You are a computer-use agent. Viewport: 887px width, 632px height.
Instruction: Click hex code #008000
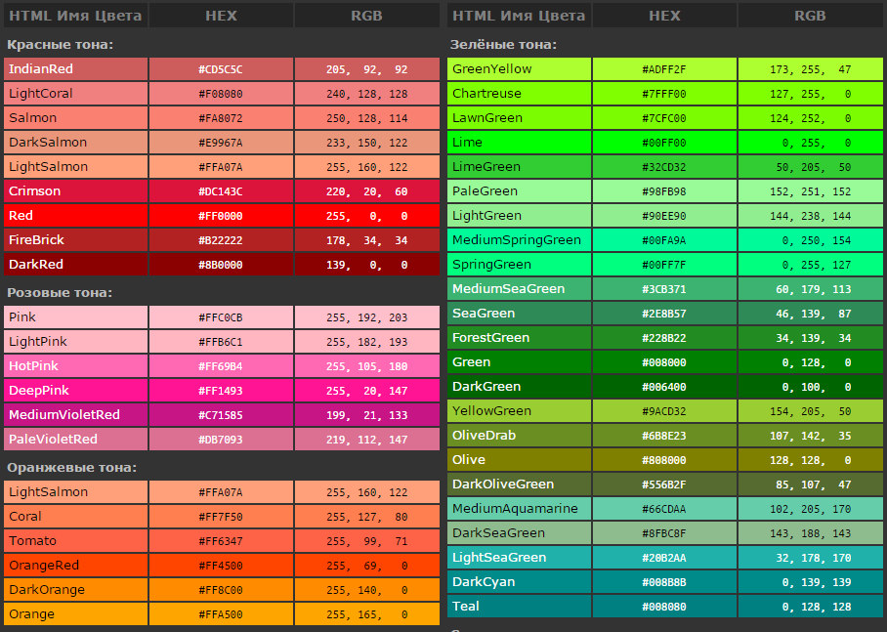(664, 362)
